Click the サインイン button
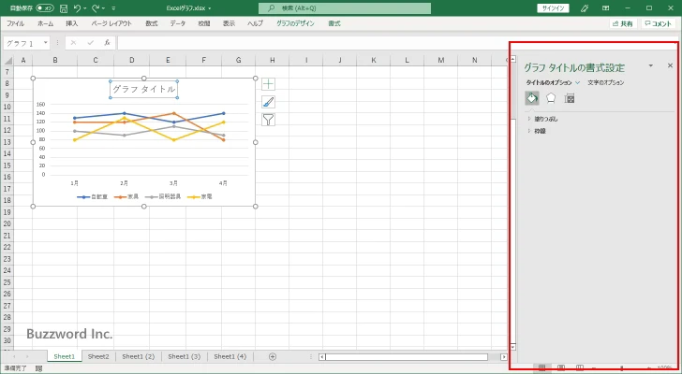Viewport: 682px width, 374px height. click(554, 8)
